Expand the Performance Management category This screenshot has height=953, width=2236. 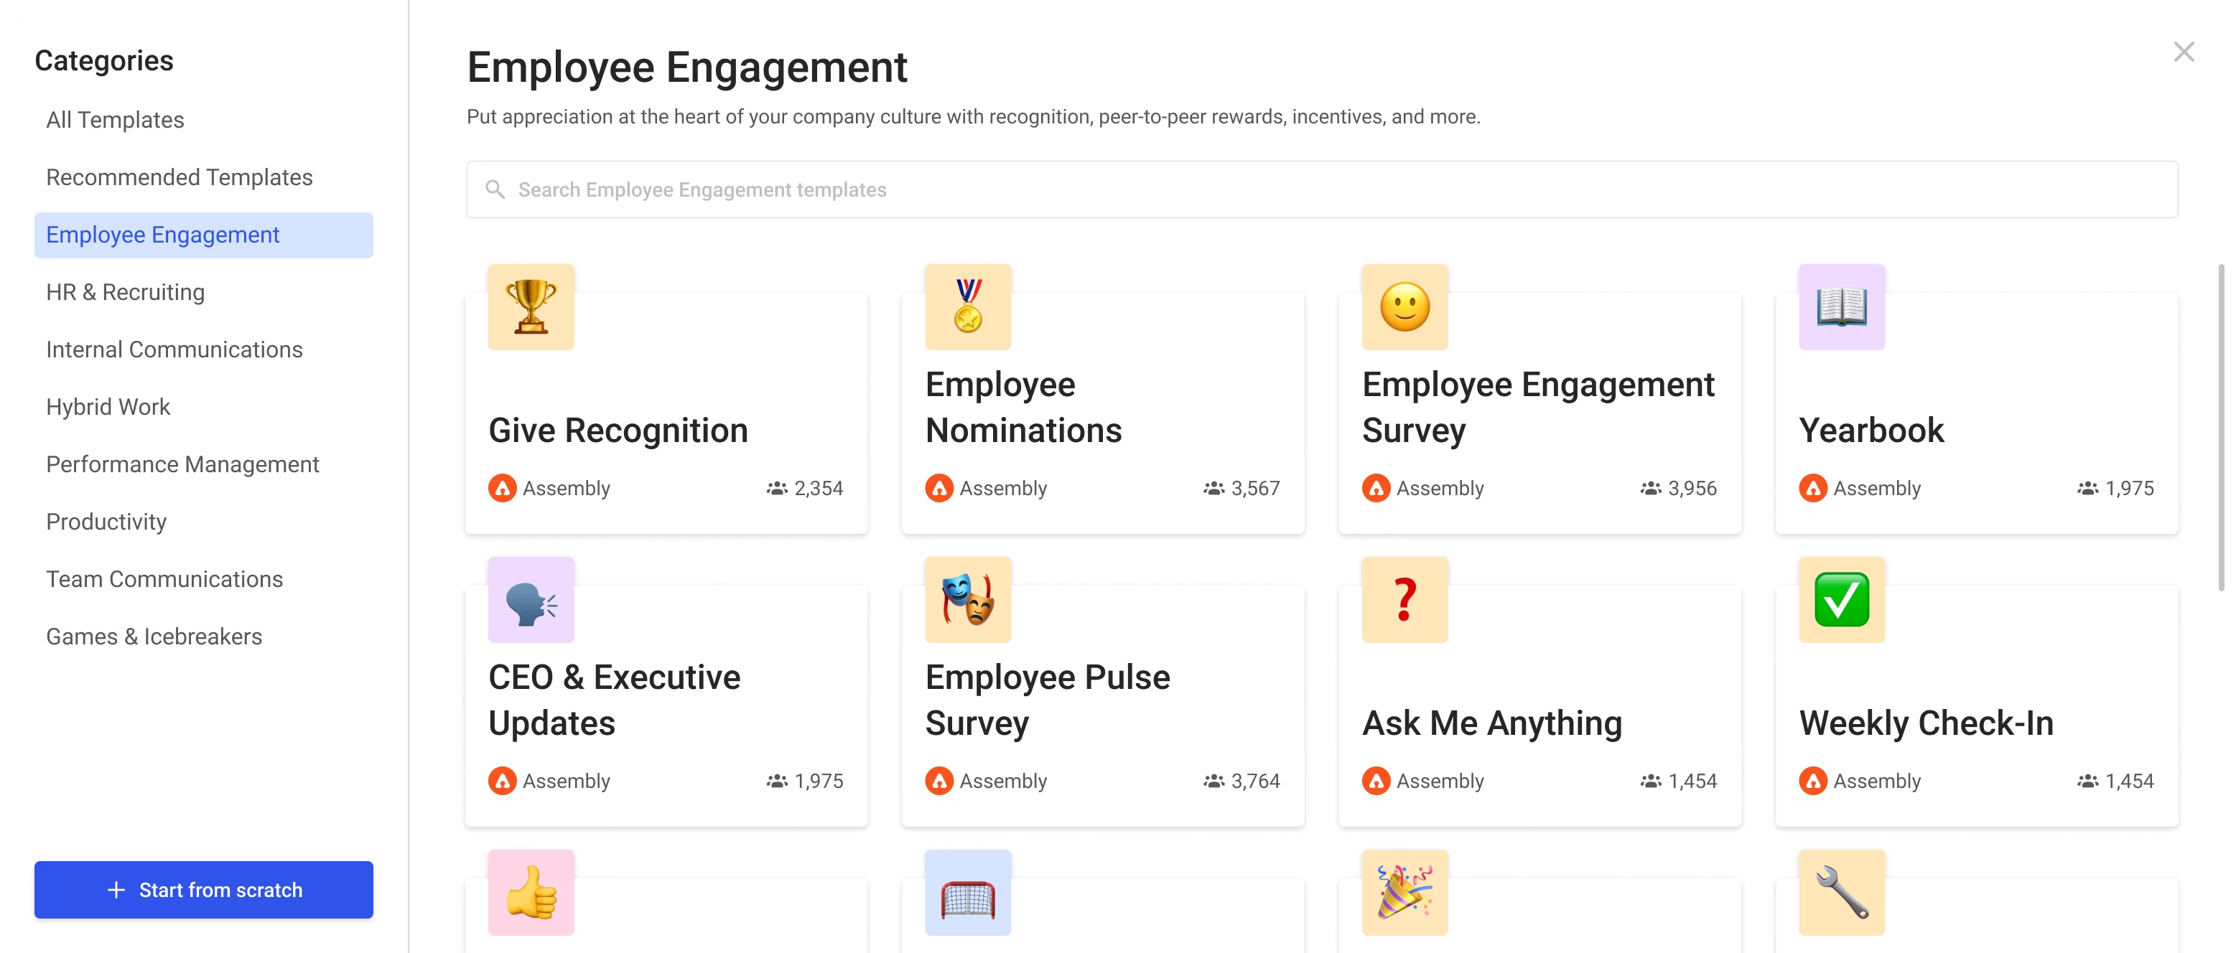182,463
